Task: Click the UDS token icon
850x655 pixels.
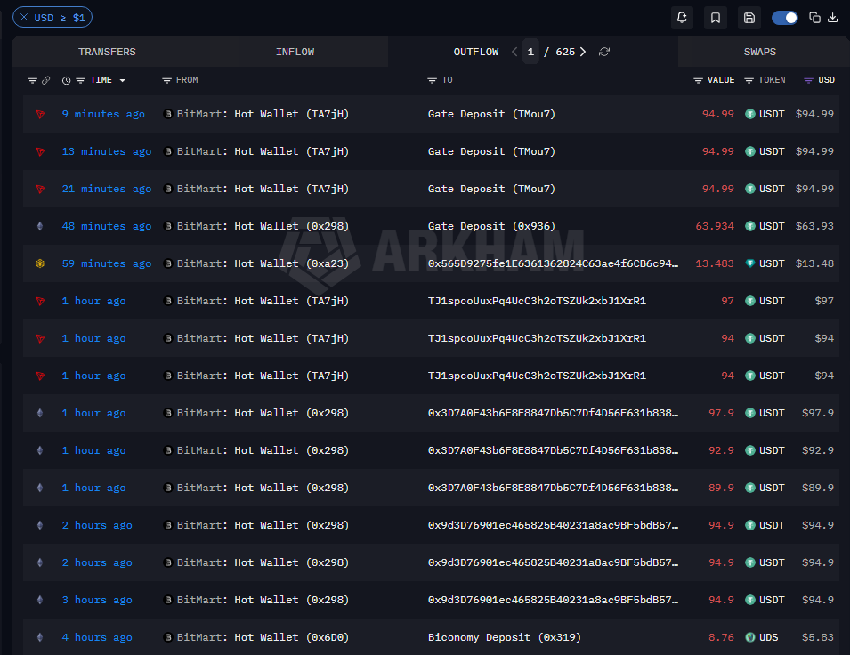Action: pyautogui.click(x=750, y=637)
